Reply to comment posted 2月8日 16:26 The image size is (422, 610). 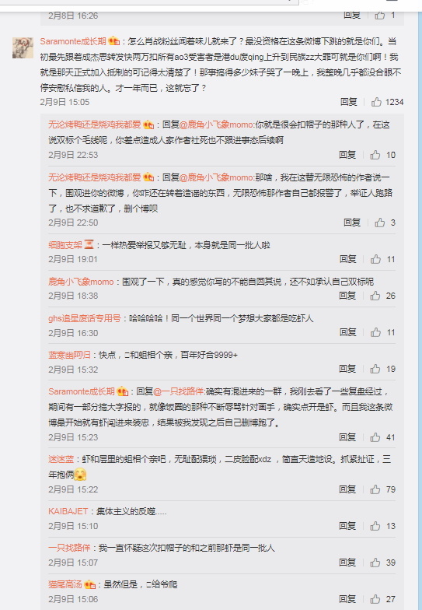point(352,16)
